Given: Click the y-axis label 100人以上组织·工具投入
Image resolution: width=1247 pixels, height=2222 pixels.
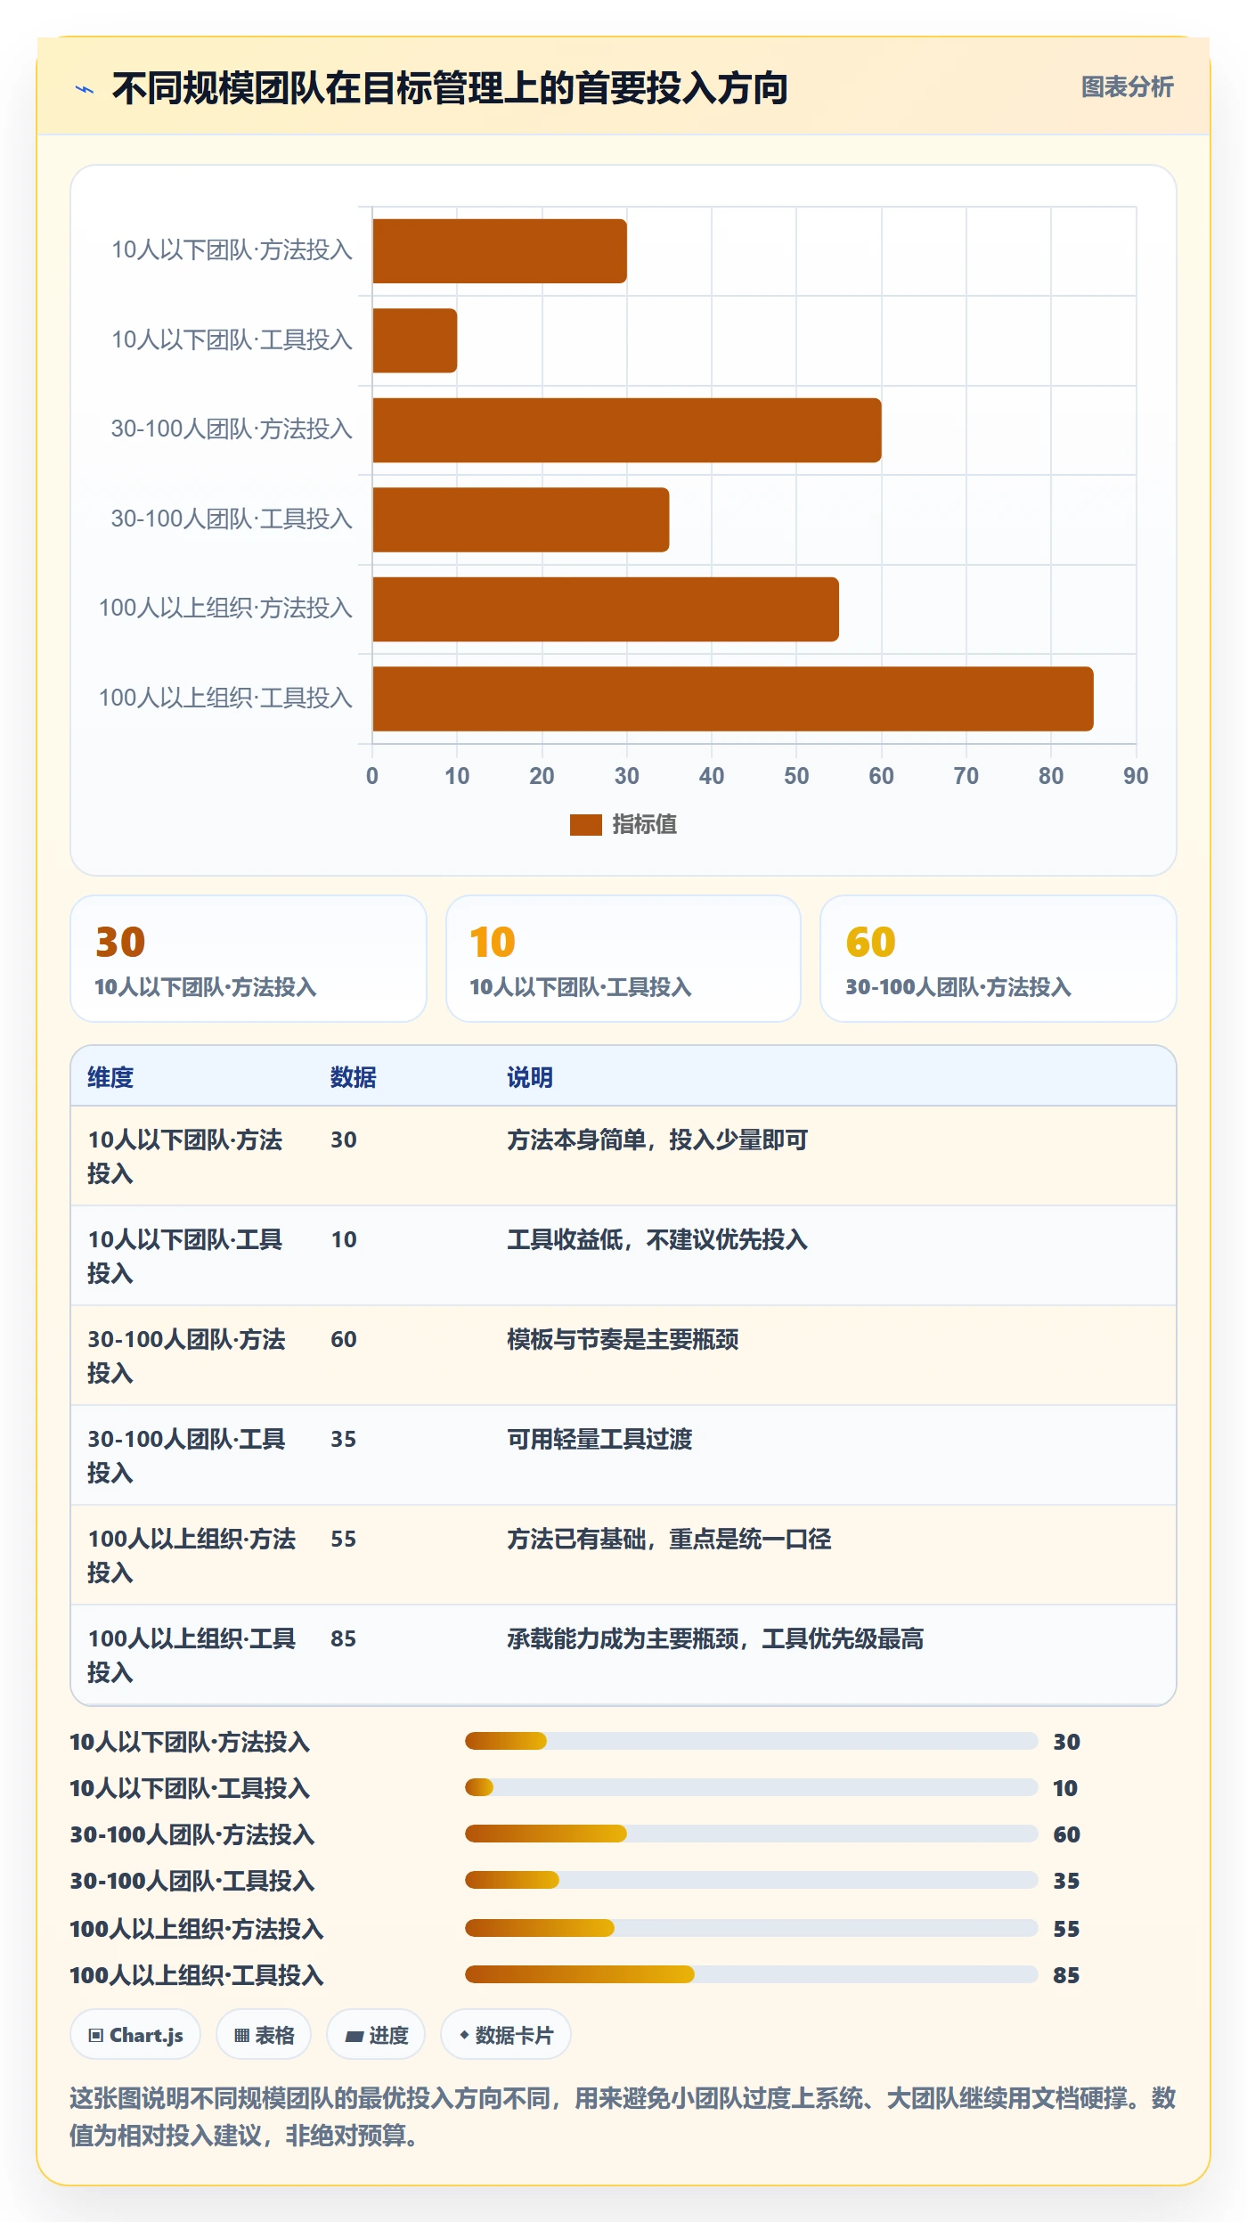Looking at the screenshot, I should [x=225, y=698].
